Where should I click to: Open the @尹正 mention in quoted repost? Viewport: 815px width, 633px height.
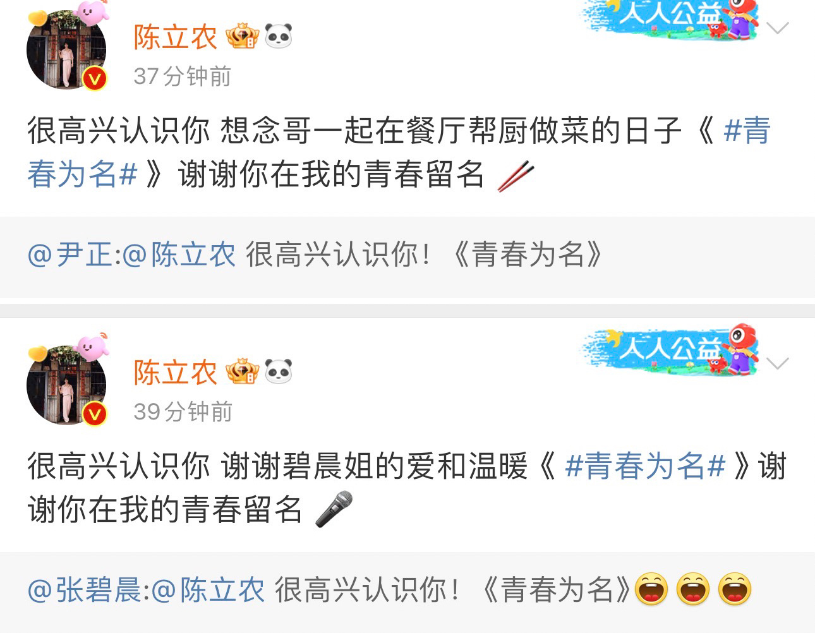(69, 255)
